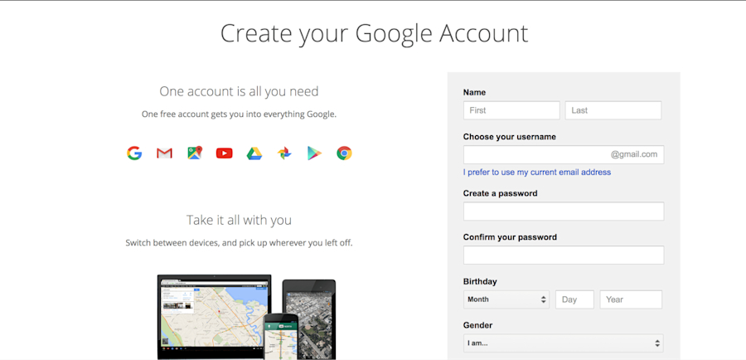Image resolution: width=746 pixels, height=360 pixels.
Task: Open the Month birthday dropdown
Action: coord(506,299)
